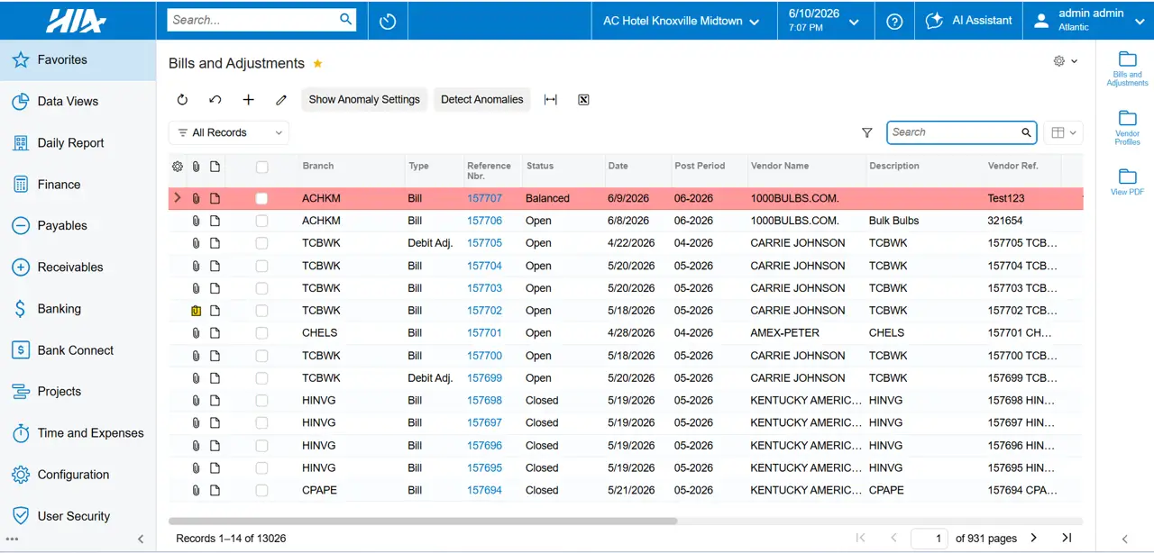This screenshot has height=553, width=1154.
Task: Go to the next page arrow
Action: tap(1034, 538)
